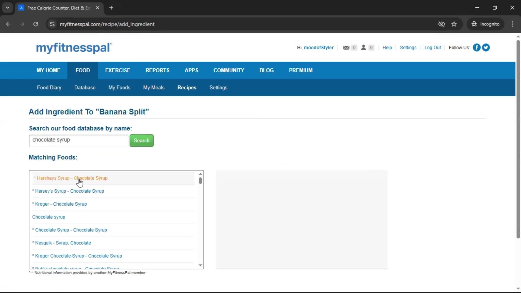Select Hersey's Syrup - Chocolate Syrup result
521x293 pixels.
coord(113,191)
